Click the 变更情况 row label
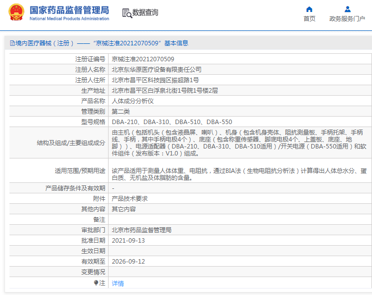Screen dimensions: 372x295 tap(93, 272)
